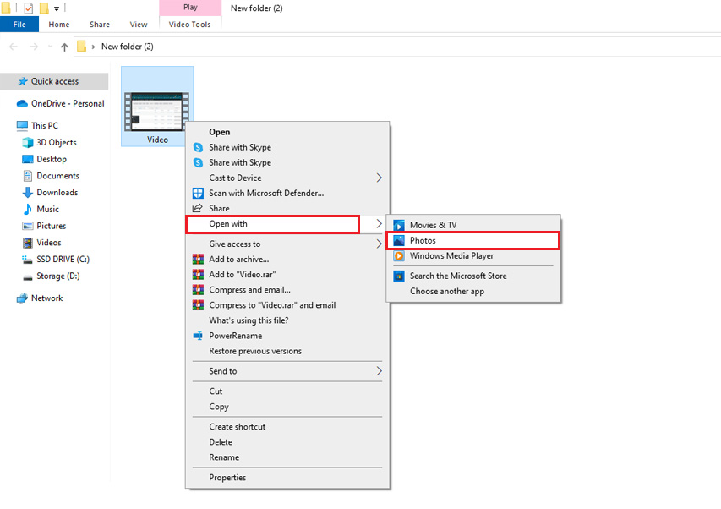Image resolution: width=721 pixels, height=509 pixels.
Task: Open the recent locations dropdown arrow
Action: pyautogui.click(x=50, y=47)
